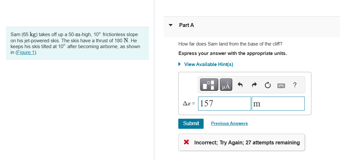Click the redo arrow in answer toolbar

pos(254,85)
